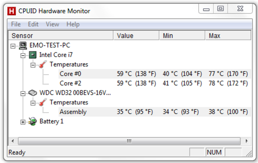Click the red HWMonitor app icon
This screenshot has height=163, width=258.
(x=12, y=11)
